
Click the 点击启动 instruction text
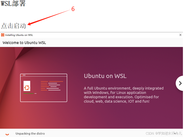(x=13, y=26)
